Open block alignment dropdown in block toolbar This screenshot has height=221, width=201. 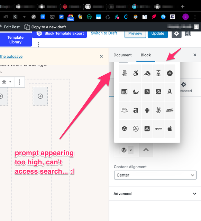pos(6,82)
